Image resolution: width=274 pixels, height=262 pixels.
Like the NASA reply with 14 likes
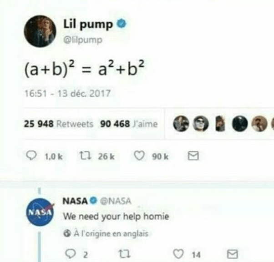[178, 254]
